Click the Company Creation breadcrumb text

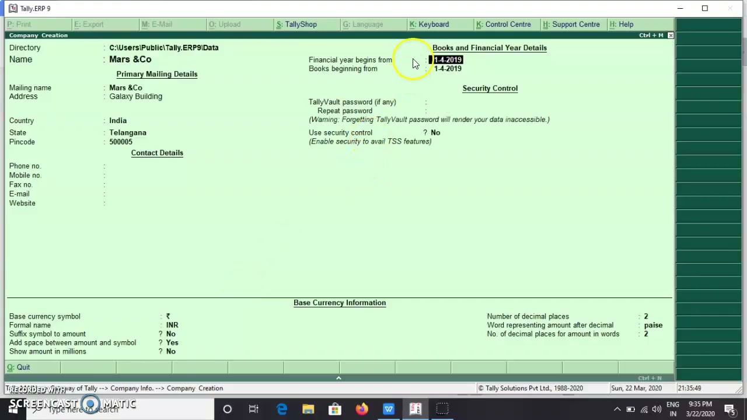click(195, 388)
